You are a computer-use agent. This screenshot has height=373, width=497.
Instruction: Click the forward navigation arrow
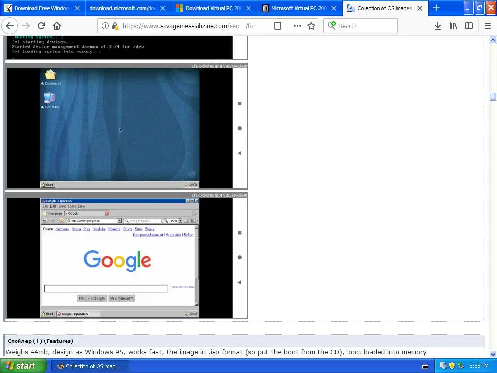click(26, 26)
